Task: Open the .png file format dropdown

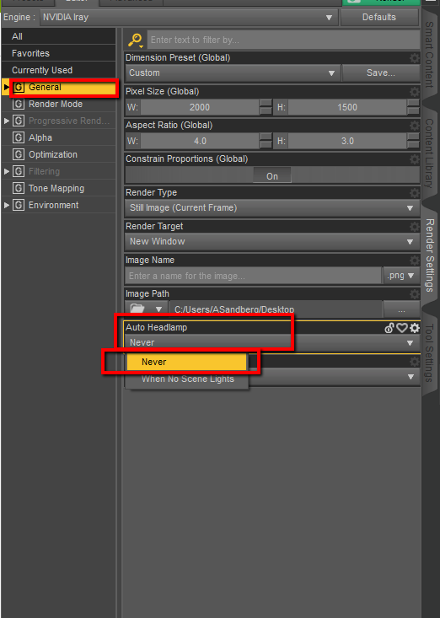Action: [400, 276]
